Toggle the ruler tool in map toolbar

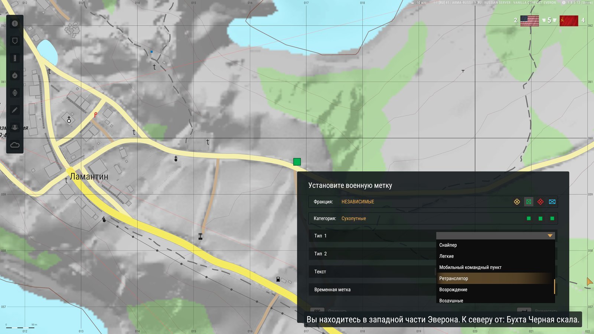[x=15, y=58]
